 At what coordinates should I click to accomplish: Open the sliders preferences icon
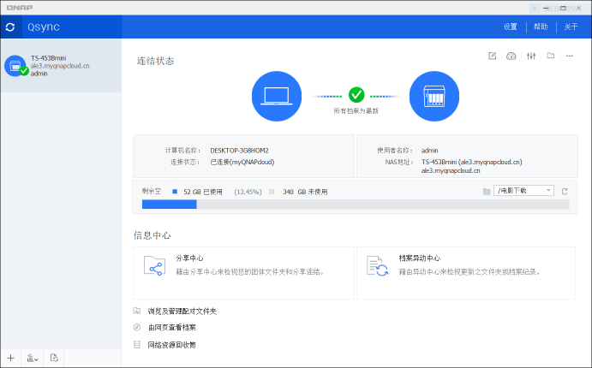pos(531,56)
